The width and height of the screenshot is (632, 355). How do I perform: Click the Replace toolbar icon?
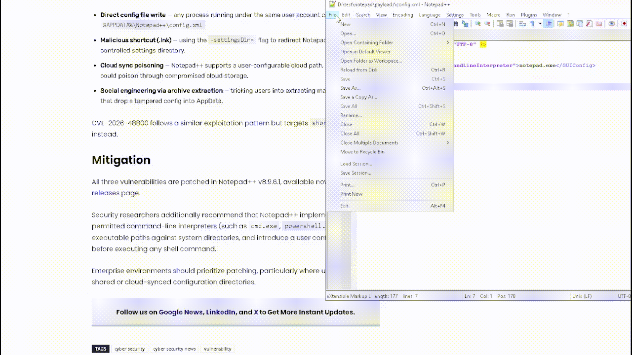[465, 24]
